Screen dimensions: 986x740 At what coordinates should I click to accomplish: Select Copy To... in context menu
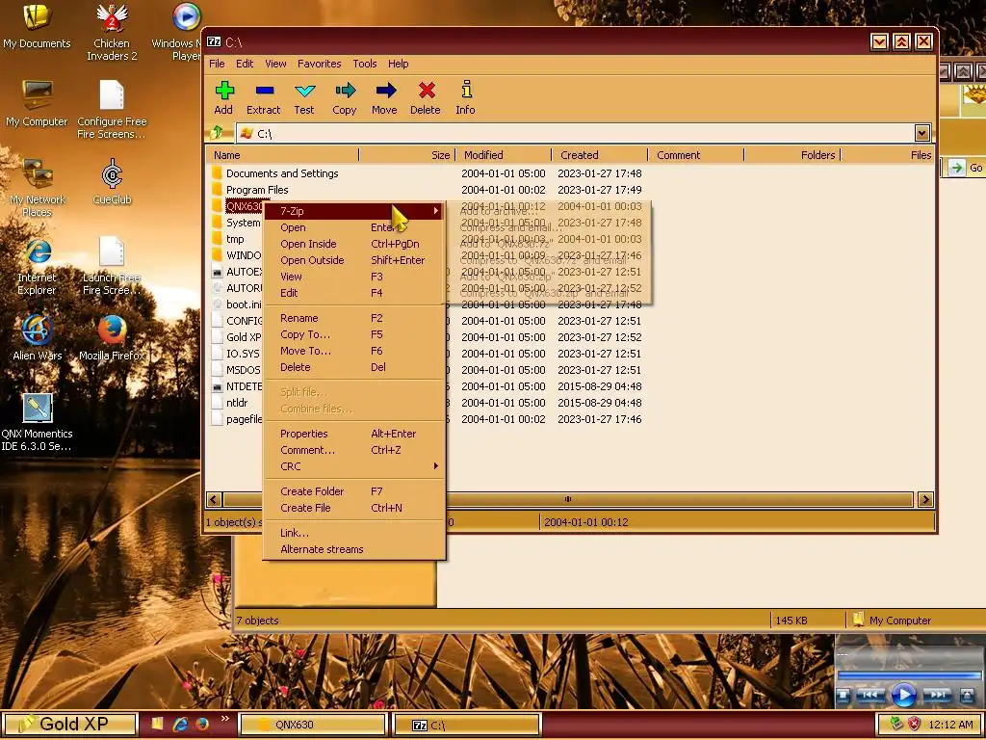point(354,334)
